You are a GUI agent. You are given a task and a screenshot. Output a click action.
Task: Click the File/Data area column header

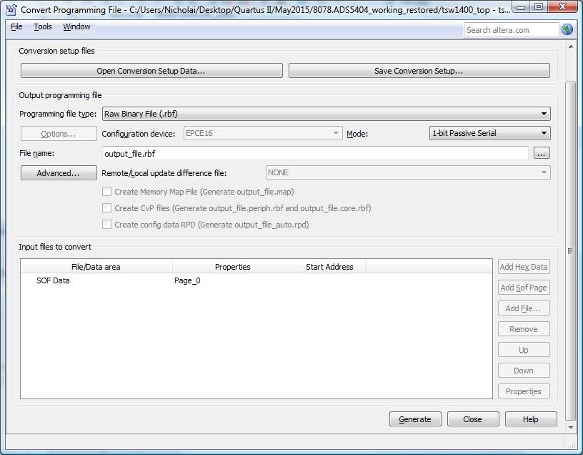click(x=96, y=267)
